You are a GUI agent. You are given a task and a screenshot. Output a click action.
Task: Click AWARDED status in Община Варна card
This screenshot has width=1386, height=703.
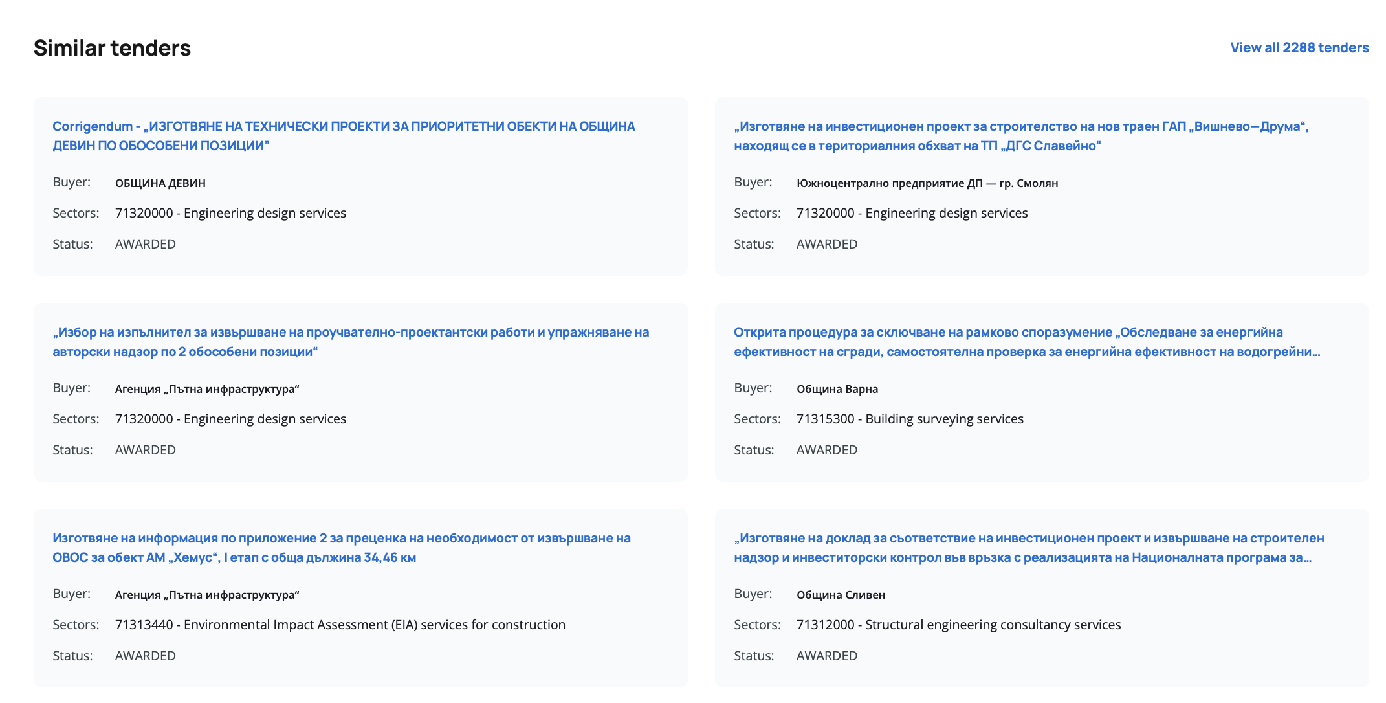pos(826,450)
